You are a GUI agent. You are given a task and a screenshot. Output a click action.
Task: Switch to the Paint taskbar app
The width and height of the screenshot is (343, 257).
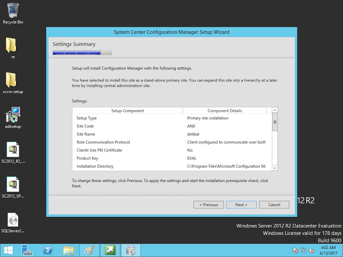coord(88,250)
